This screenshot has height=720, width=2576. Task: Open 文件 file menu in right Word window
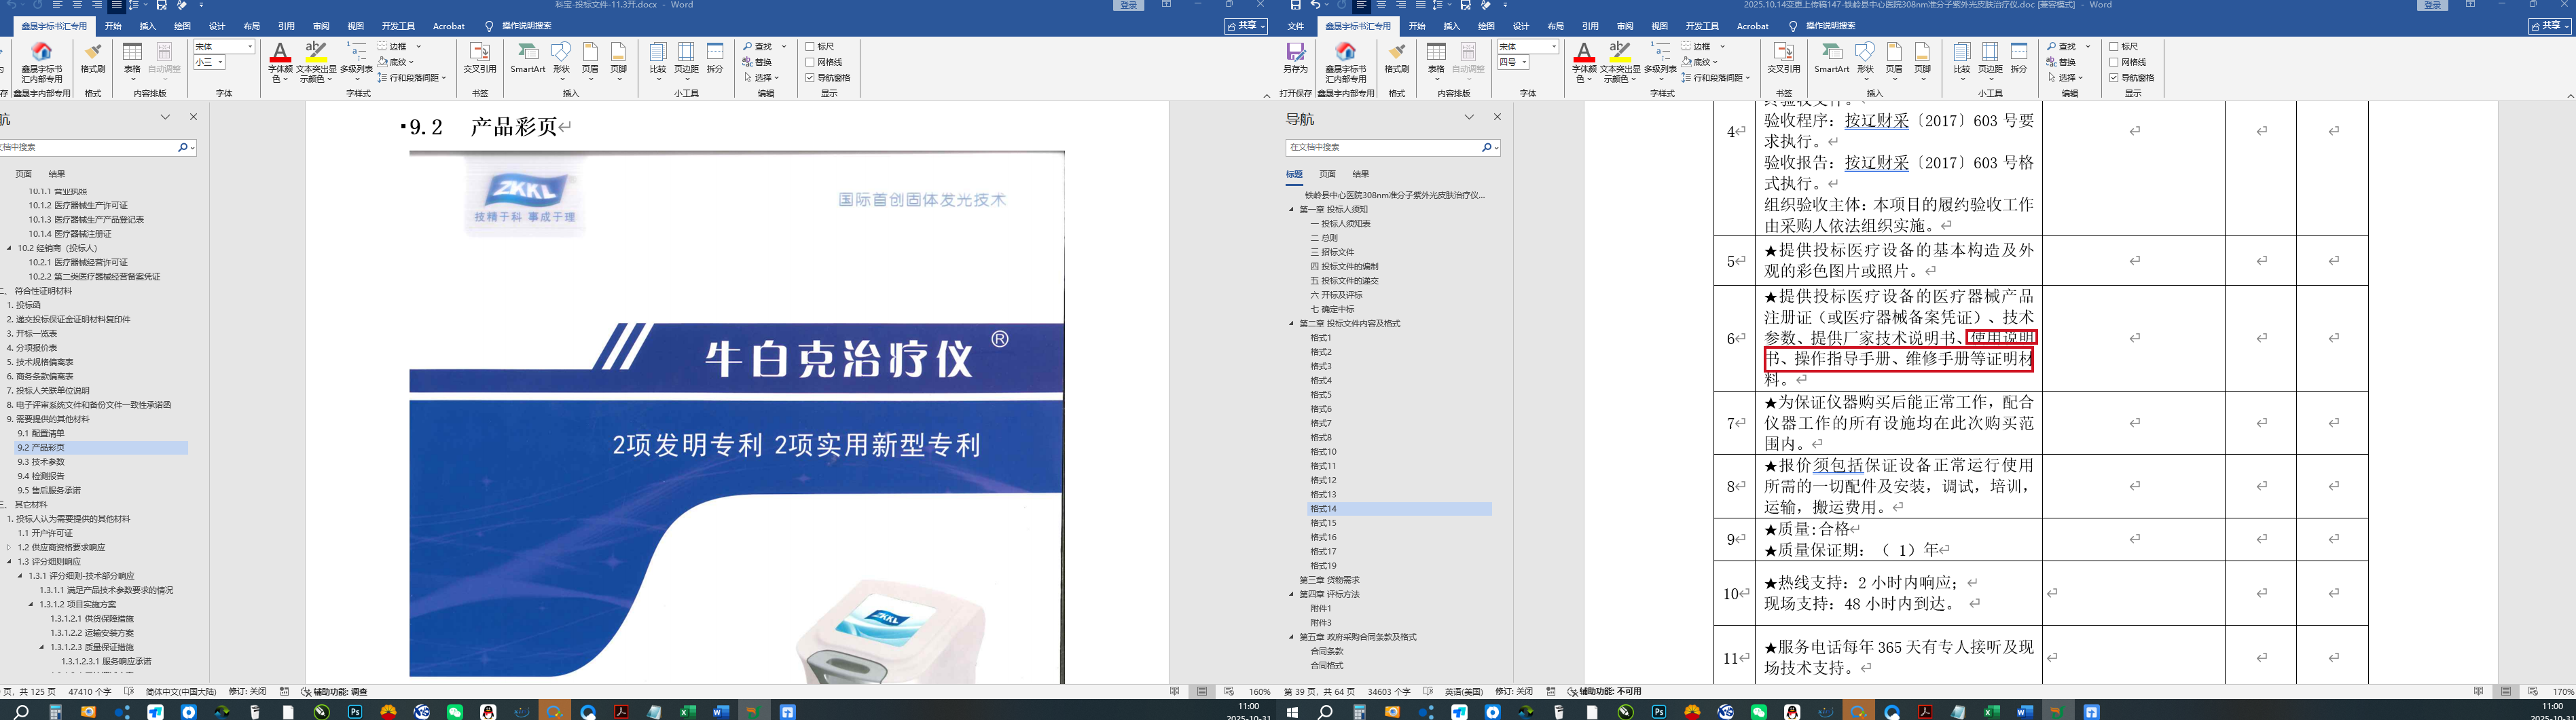[x=1296, y=26]
